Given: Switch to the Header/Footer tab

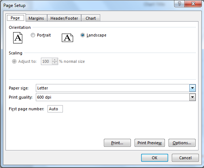Looking at the screenshot, I should (x=64, y=18).
